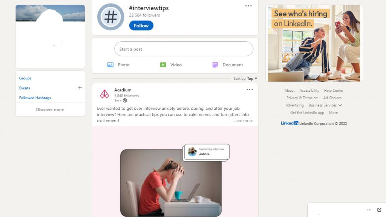
Task: Click the Acadium company logo
Action: 104,94
